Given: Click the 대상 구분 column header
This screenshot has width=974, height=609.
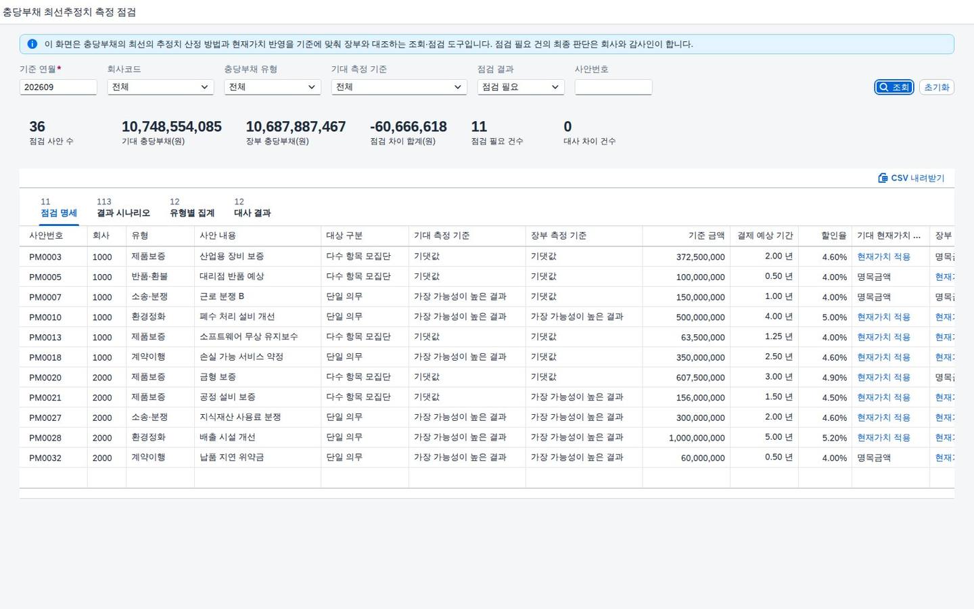Looking at the screenshot, I should tap(365, 236).
